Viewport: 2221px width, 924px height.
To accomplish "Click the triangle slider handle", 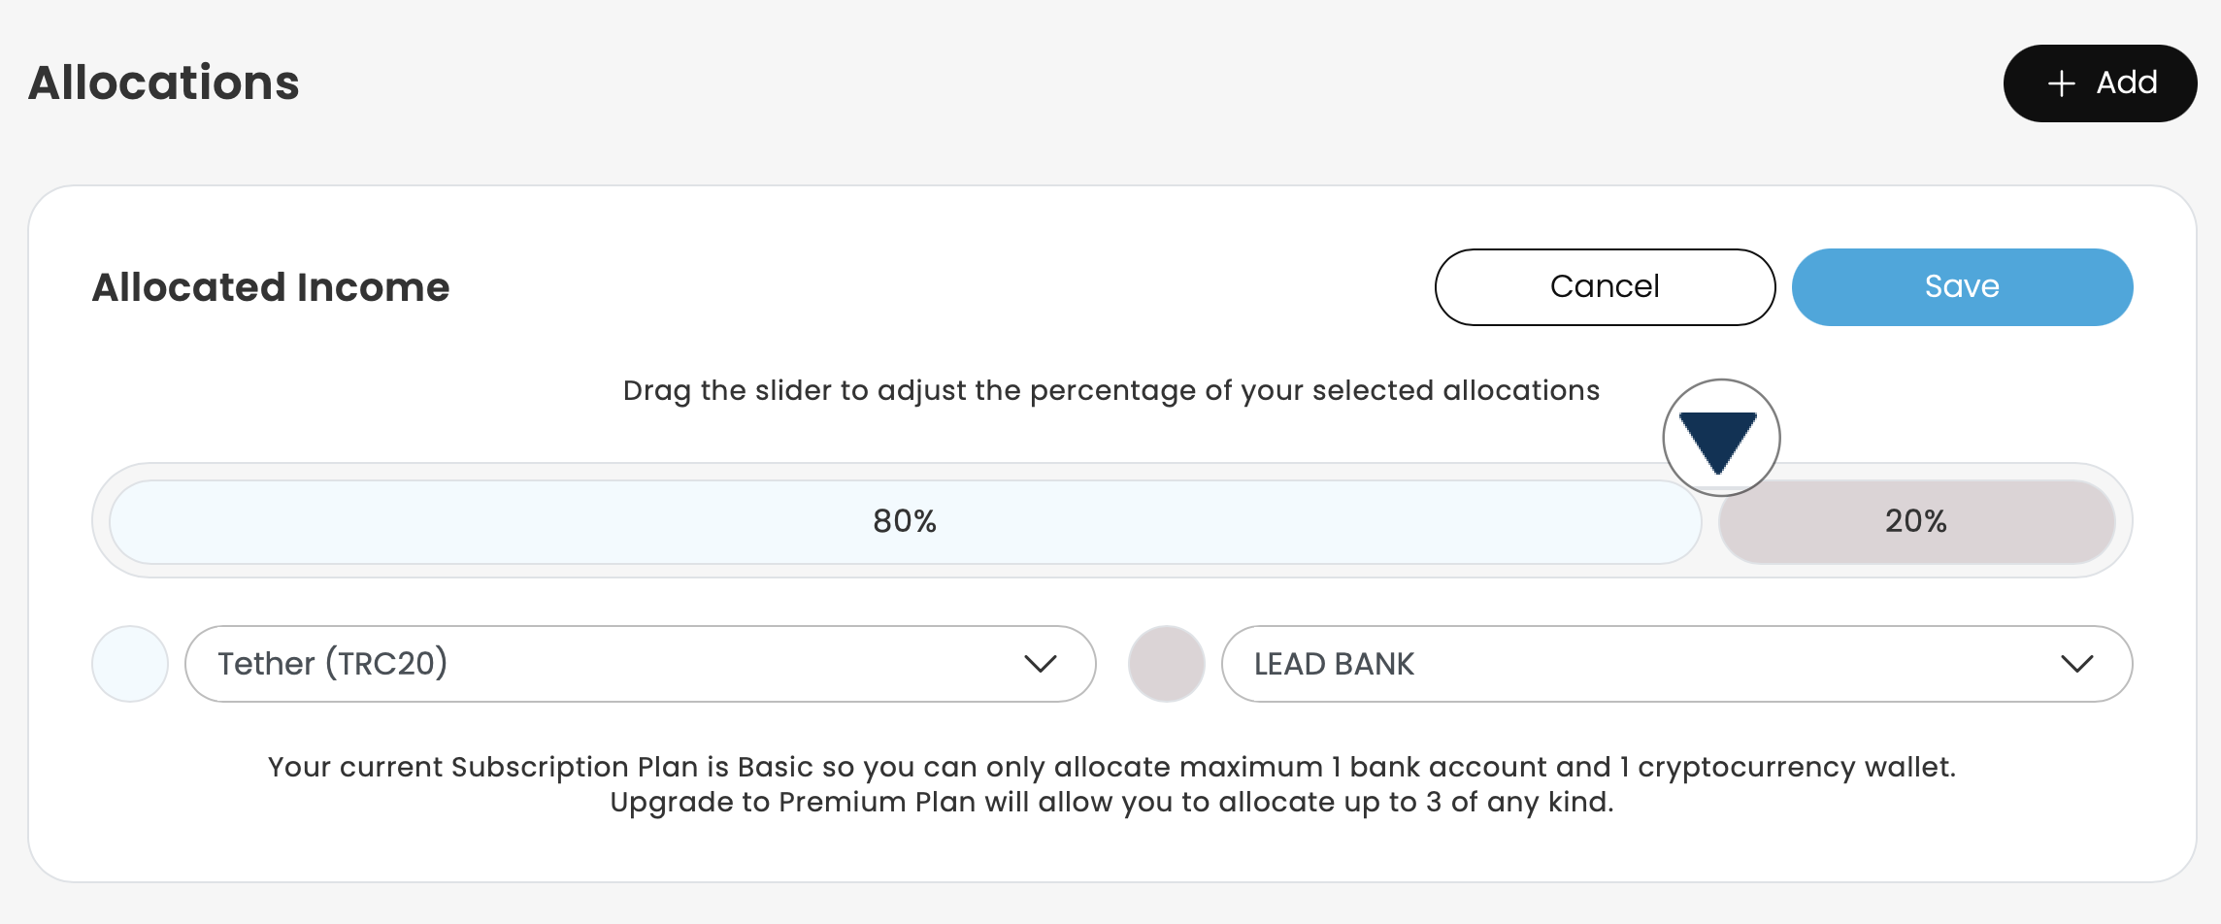I will pyautogui.click(x=1720, y=438).
